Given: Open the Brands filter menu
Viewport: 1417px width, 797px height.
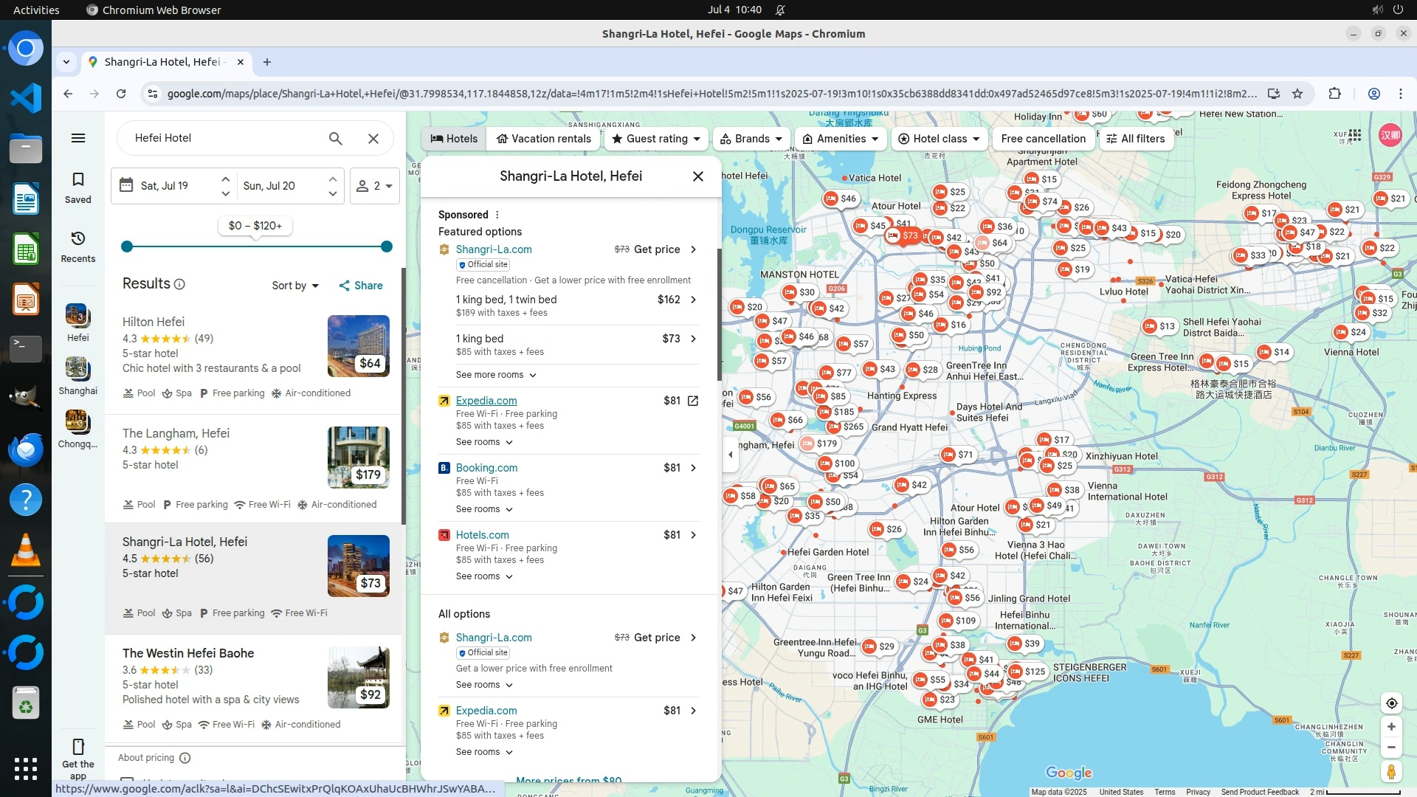Looking at the screenshot, I should click(x=751, y=139).
